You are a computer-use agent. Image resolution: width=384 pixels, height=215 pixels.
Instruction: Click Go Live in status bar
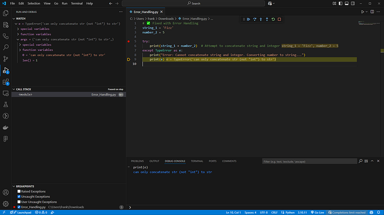317,212
